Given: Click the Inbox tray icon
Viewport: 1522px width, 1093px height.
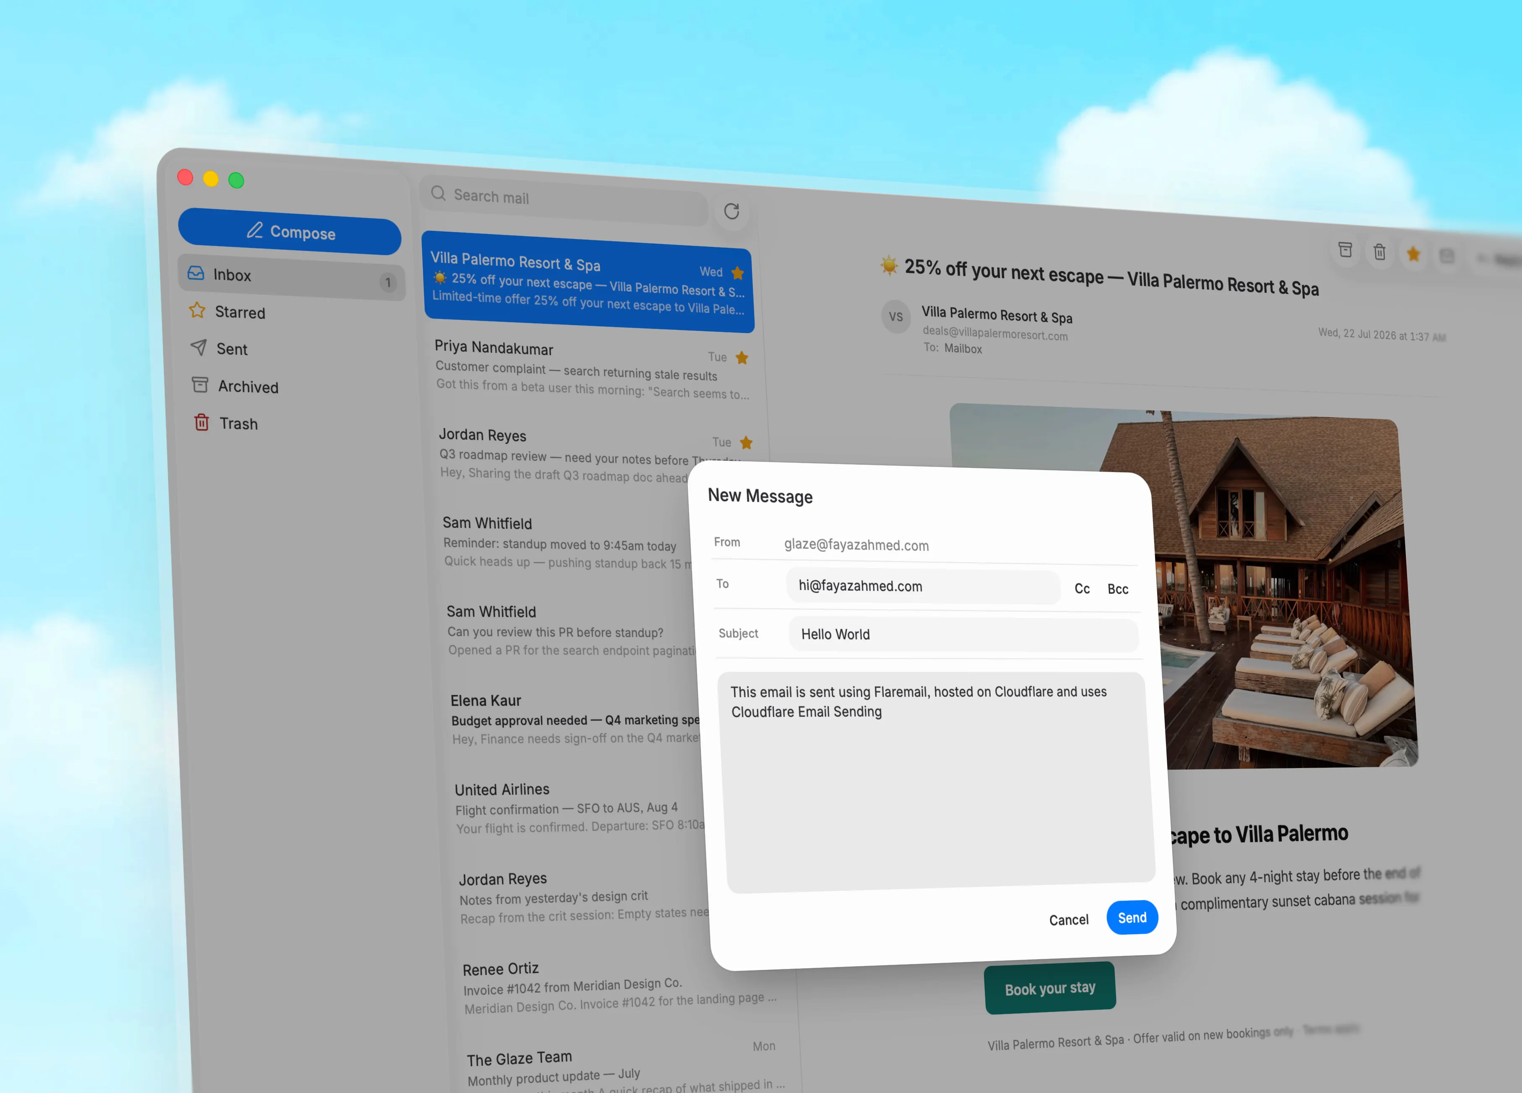Looking at the screenshot, I should tap(196, 273).
